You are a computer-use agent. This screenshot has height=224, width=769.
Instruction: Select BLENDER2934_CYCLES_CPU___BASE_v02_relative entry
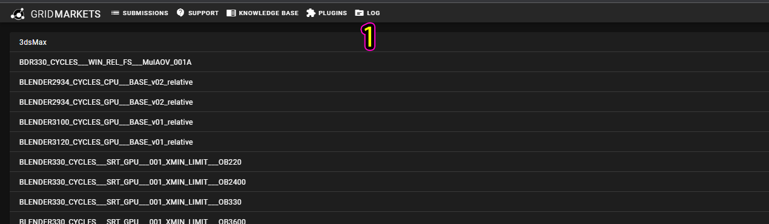389,82
